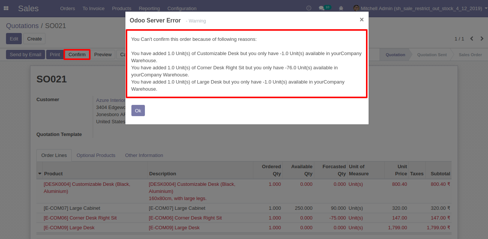The width and height of the screenshot is (488, 239).
Task: Open Azure Interior customer link
Action: pyautogui.click(x=110, y=100)
